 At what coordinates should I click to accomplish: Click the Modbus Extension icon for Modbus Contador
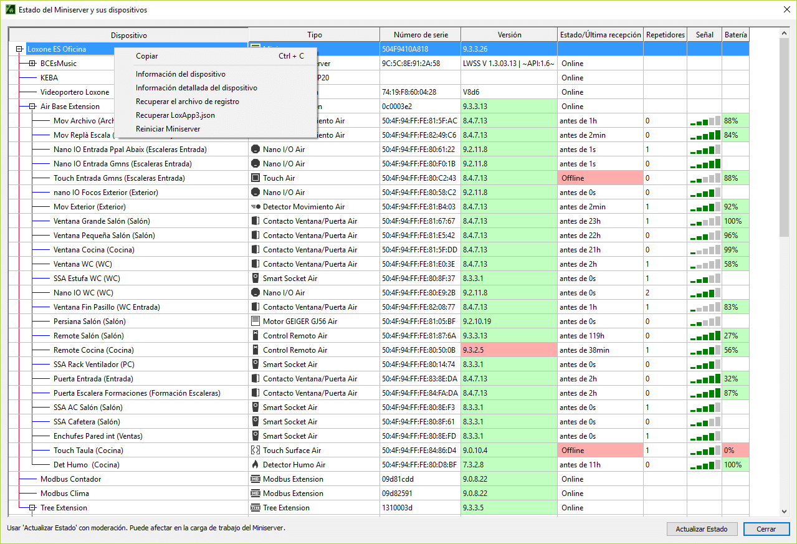pos(255,479)
